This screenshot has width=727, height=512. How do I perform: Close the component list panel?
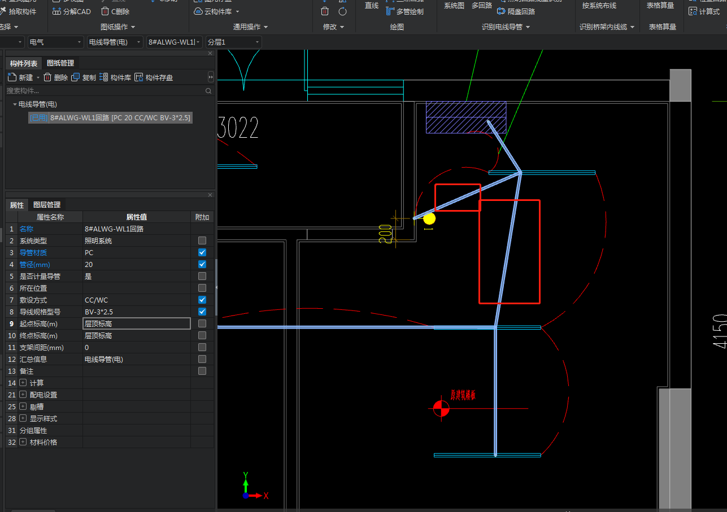point(210,53)
